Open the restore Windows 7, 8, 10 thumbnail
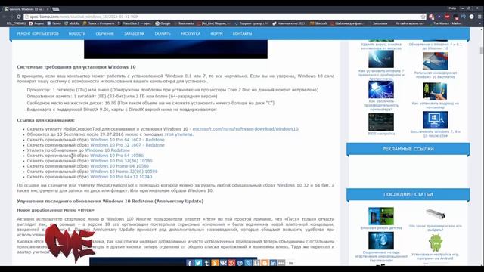 click(x=436, y=120)
